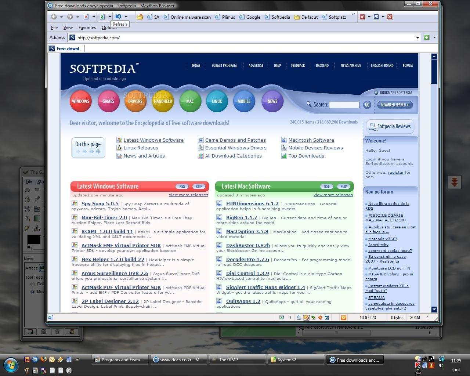Open the File menu in the GIMP window
The width and height of the screenshot is (470, 376).
(x=29, y=181)
